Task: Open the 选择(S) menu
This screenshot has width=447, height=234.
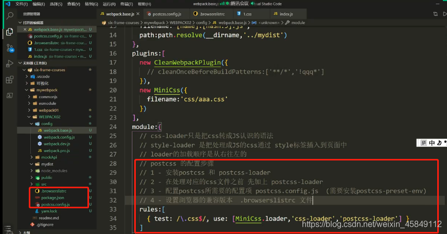Action: click(x=56, y=4)
